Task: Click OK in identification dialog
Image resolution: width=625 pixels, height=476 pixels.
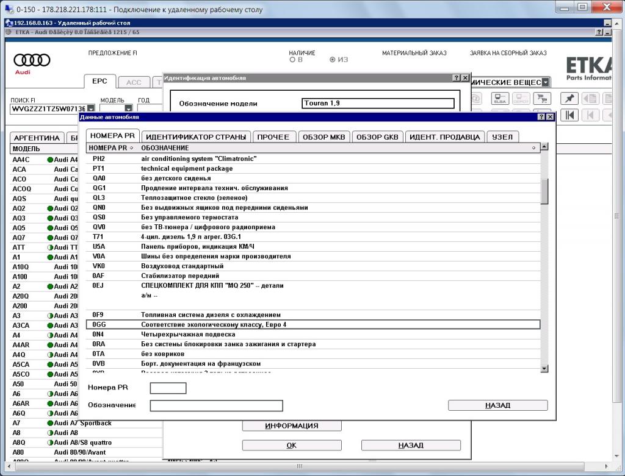Action: point(292,445)
